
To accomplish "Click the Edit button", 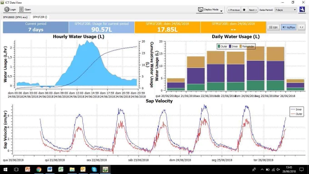I will [274, 27].
